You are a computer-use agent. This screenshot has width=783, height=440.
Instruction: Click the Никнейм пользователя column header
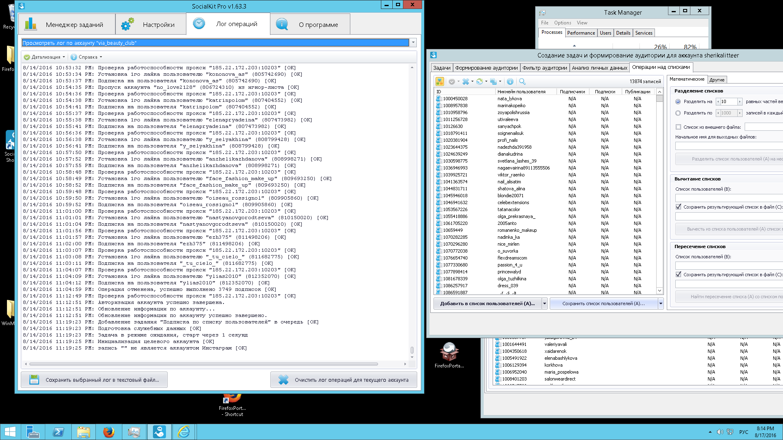pos(525,92)
